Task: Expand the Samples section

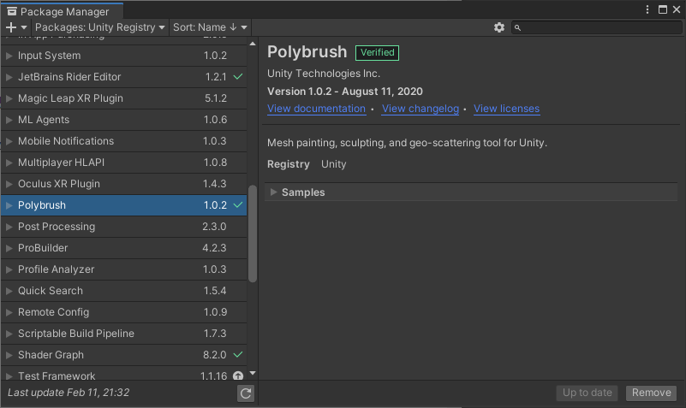Action: click(x=274, y=192)
